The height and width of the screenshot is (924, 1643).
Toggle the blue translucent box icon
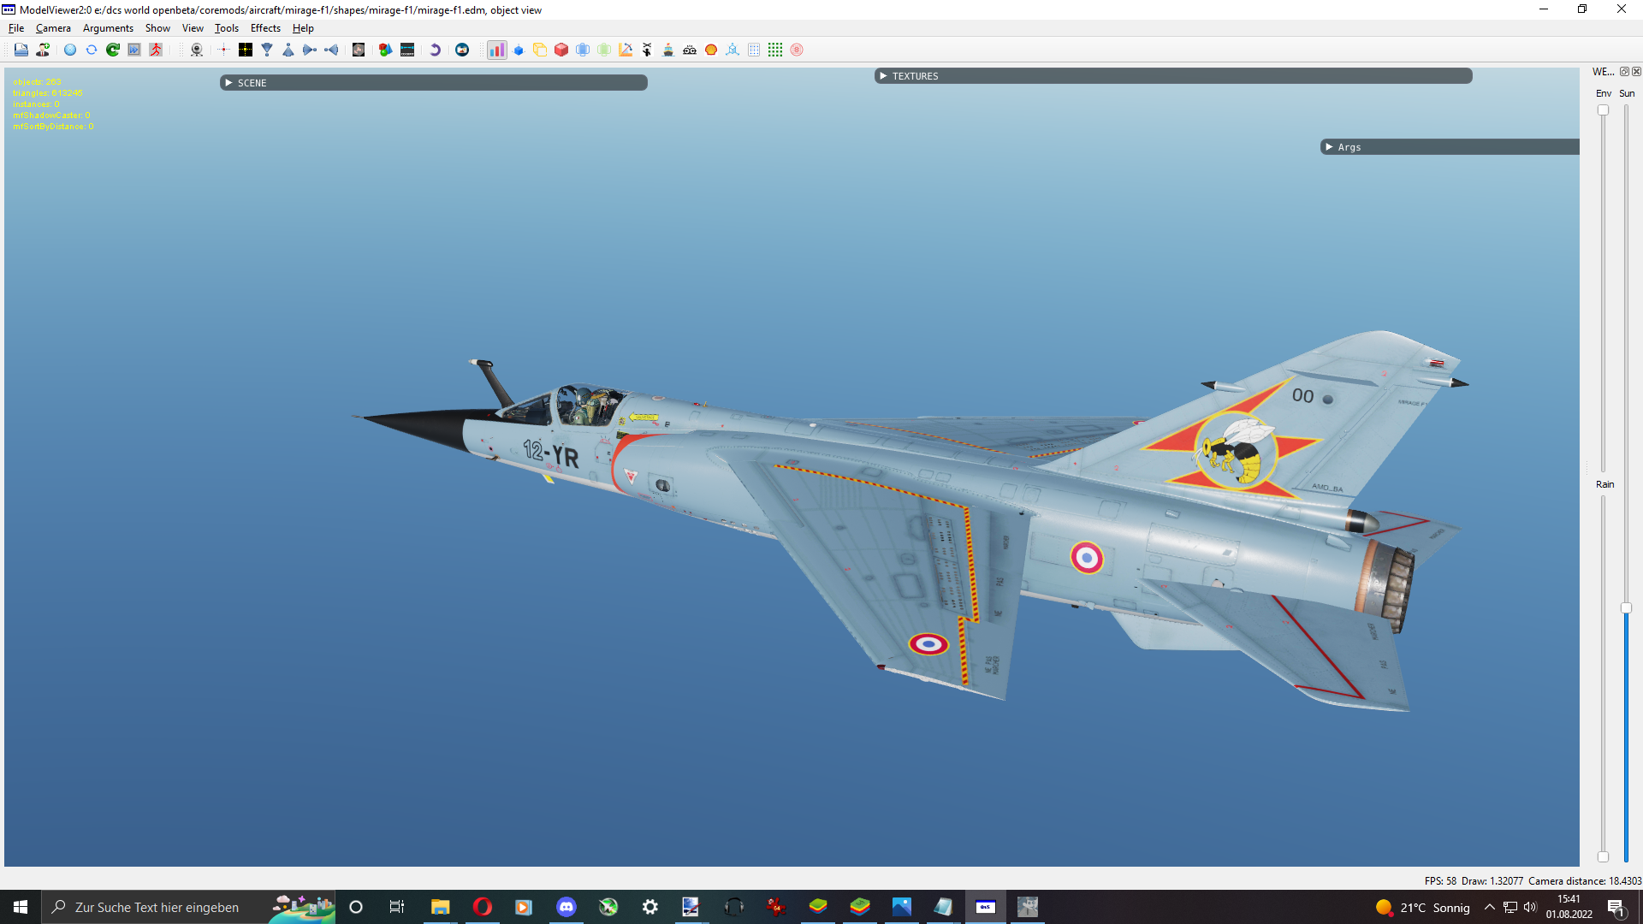(x=583, y=50)
